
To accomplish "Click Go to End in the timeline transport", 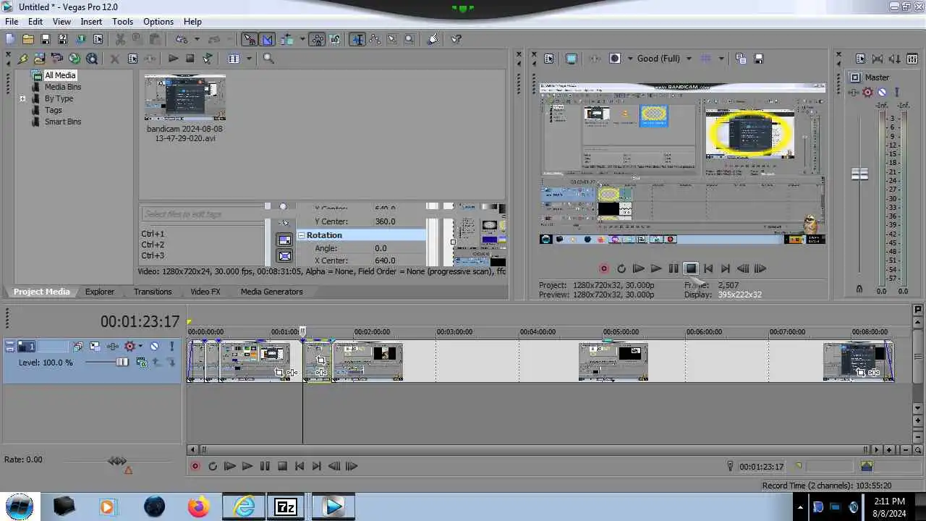I will pyautogui.click(x=316, y=467).
